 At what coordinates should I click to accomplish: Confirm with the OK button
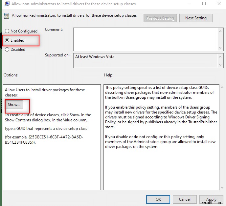tap(158, 199)
